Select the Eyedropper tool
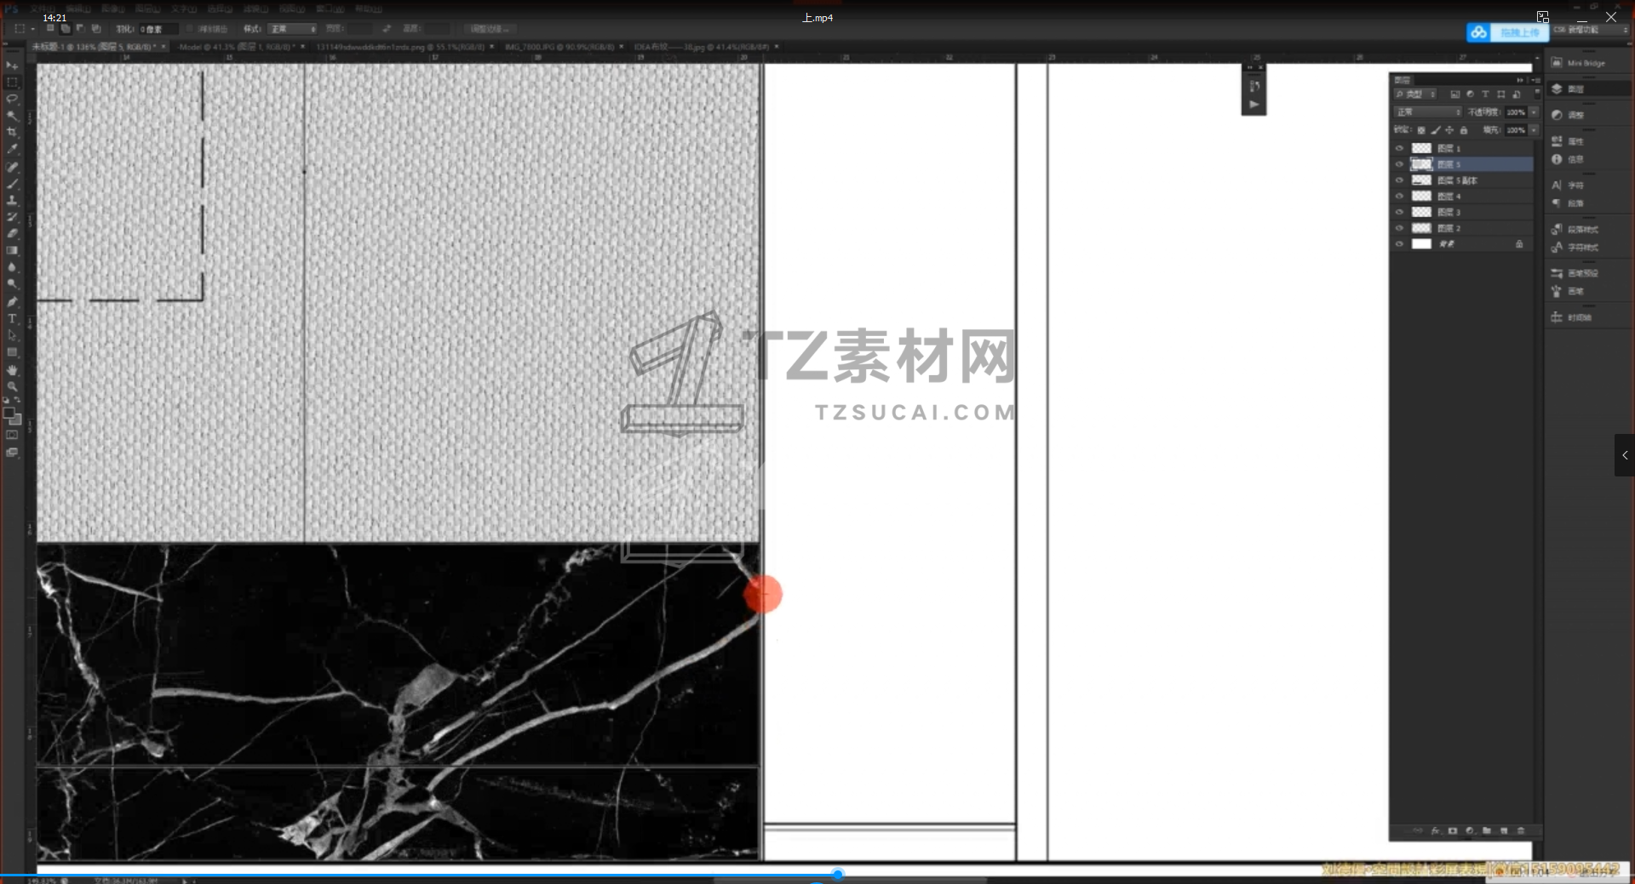The image size is (1635, 884). (12, 150)
